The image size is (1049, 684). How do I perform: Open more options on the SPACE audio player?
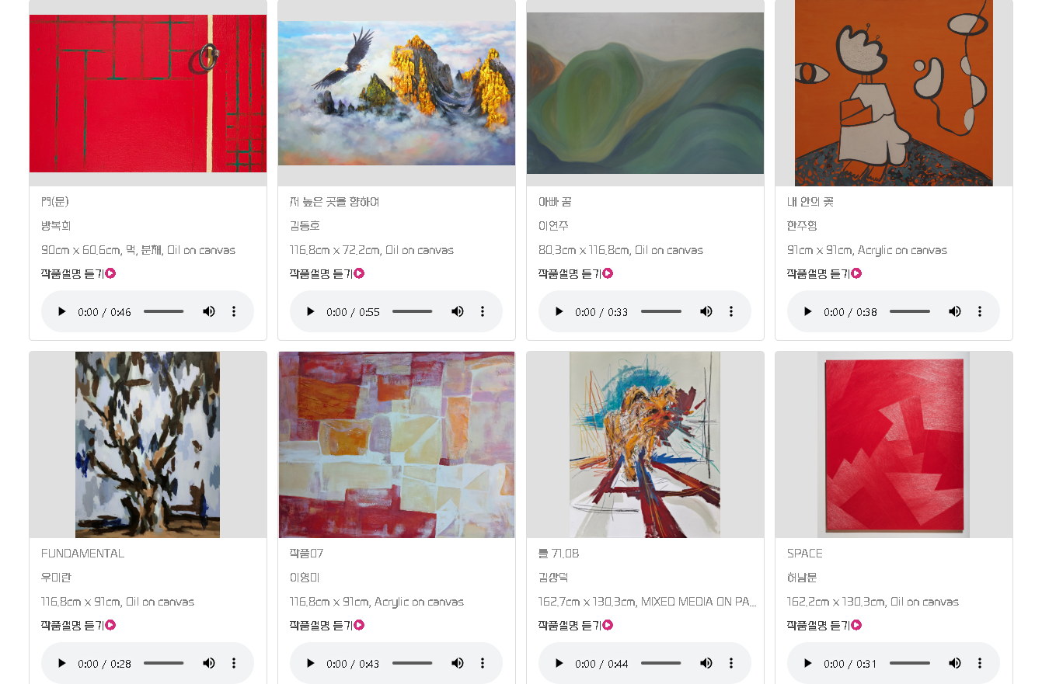(980, 663)
